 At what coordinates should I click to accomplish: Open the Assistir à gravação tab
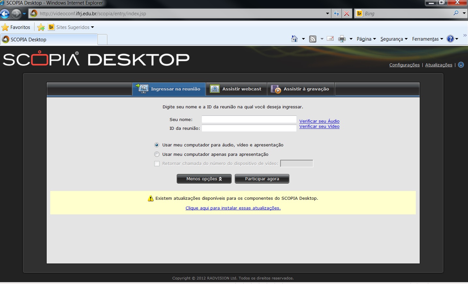pos(300,89)
